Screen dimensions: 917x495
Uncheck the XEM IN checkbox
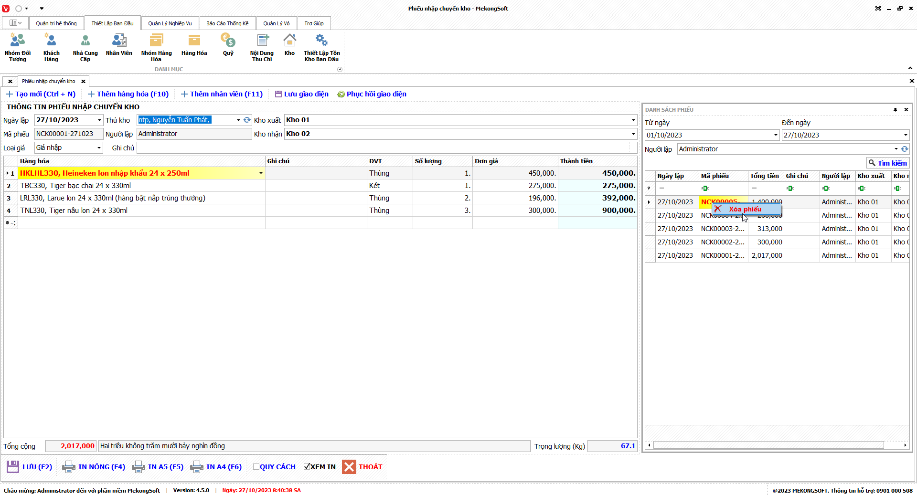coord(307,467)
